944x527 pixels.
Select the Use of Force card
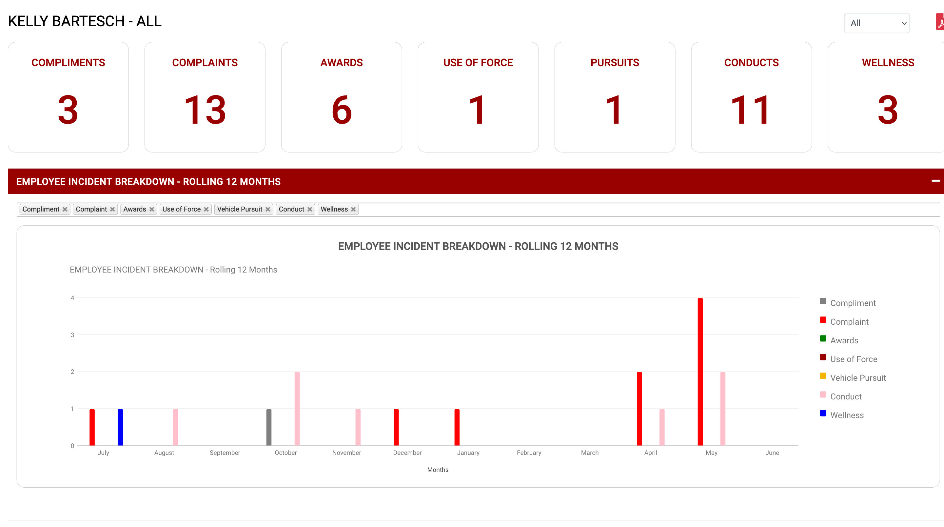[x=478, y=97]
